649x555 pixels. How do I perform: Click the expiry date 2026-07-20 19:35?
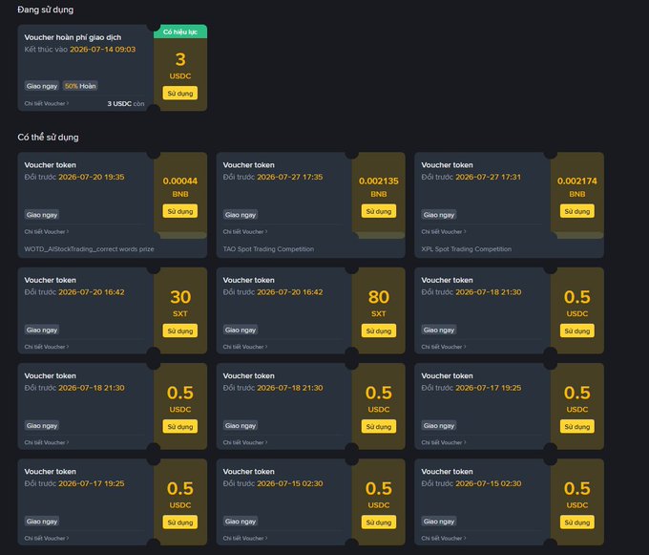coord(92,177)
